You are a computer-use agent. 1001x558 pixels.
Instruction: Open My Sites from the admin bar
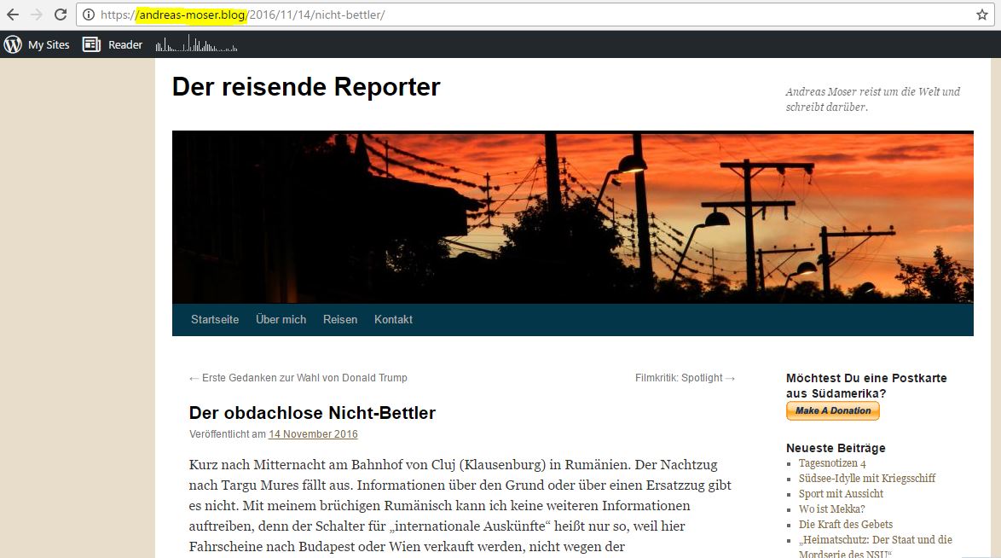pos(49,44)
